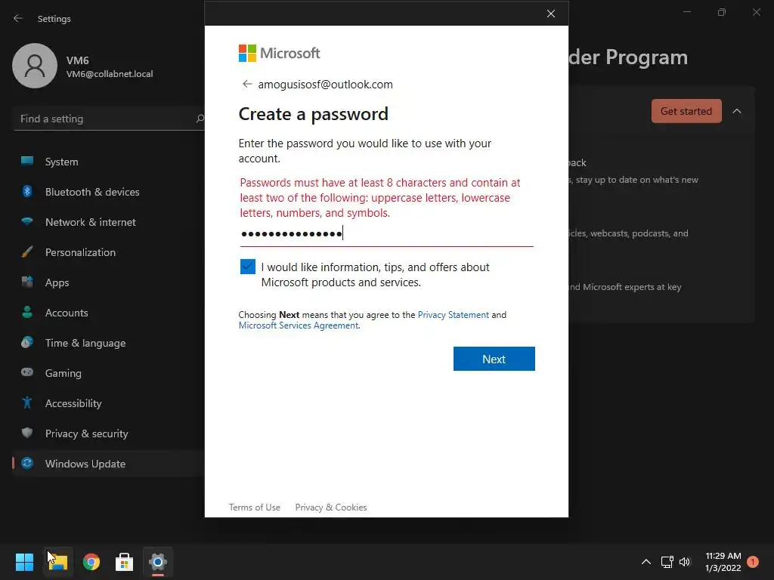Open the Apps settings category

tap(107, 282)
